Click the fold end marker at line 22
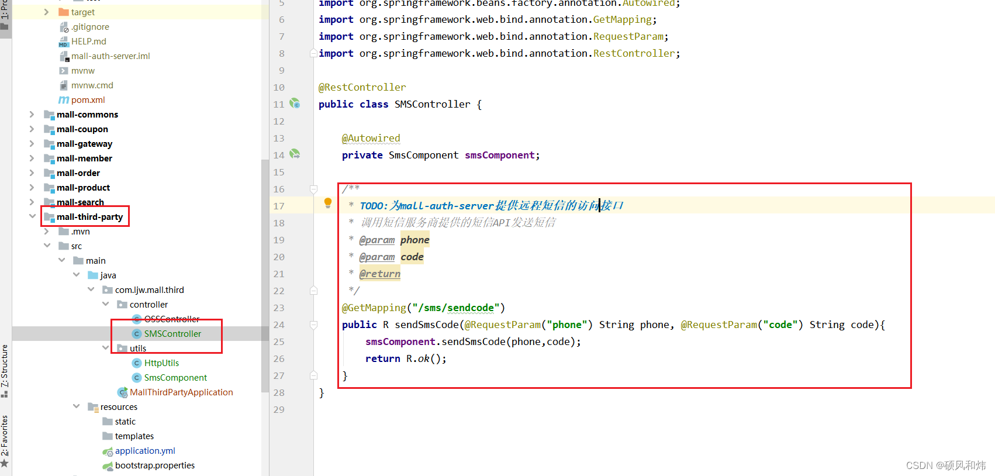 (x=313, y=291)
